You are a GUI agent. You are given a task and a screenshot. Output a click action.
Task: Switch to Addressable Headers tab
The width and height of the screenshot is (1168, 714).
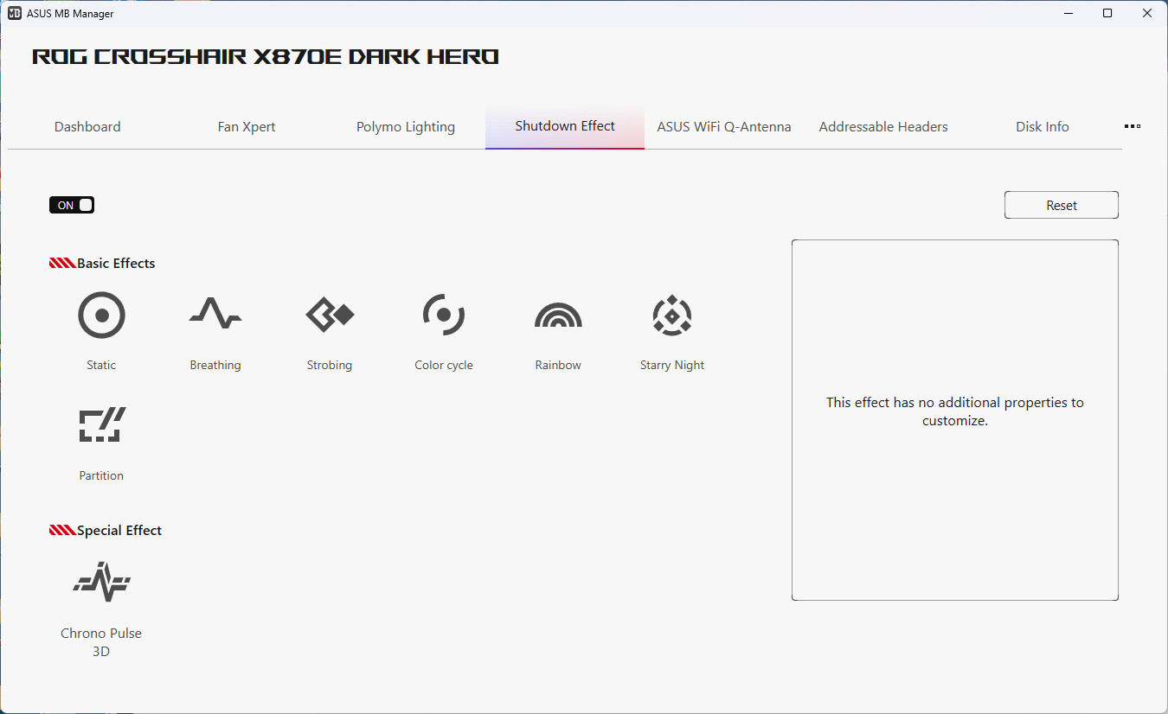click(x=883, y=127)
